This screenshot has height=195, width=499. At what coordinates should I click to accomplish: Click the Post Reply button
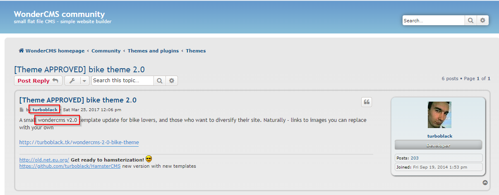click(38, 81)
